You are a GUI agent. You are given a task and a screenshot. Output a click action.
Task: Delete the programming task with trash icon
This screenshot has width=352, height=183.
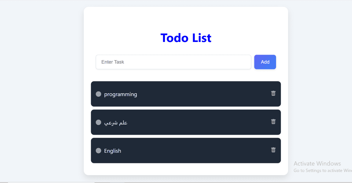coord(273,93)
